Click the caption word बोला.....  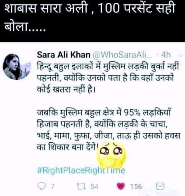[x=16, y=26]
